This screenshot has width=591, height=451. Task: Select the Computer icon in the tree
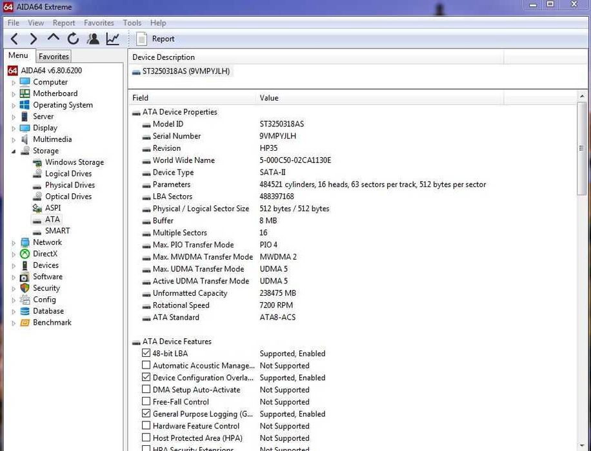25,82
